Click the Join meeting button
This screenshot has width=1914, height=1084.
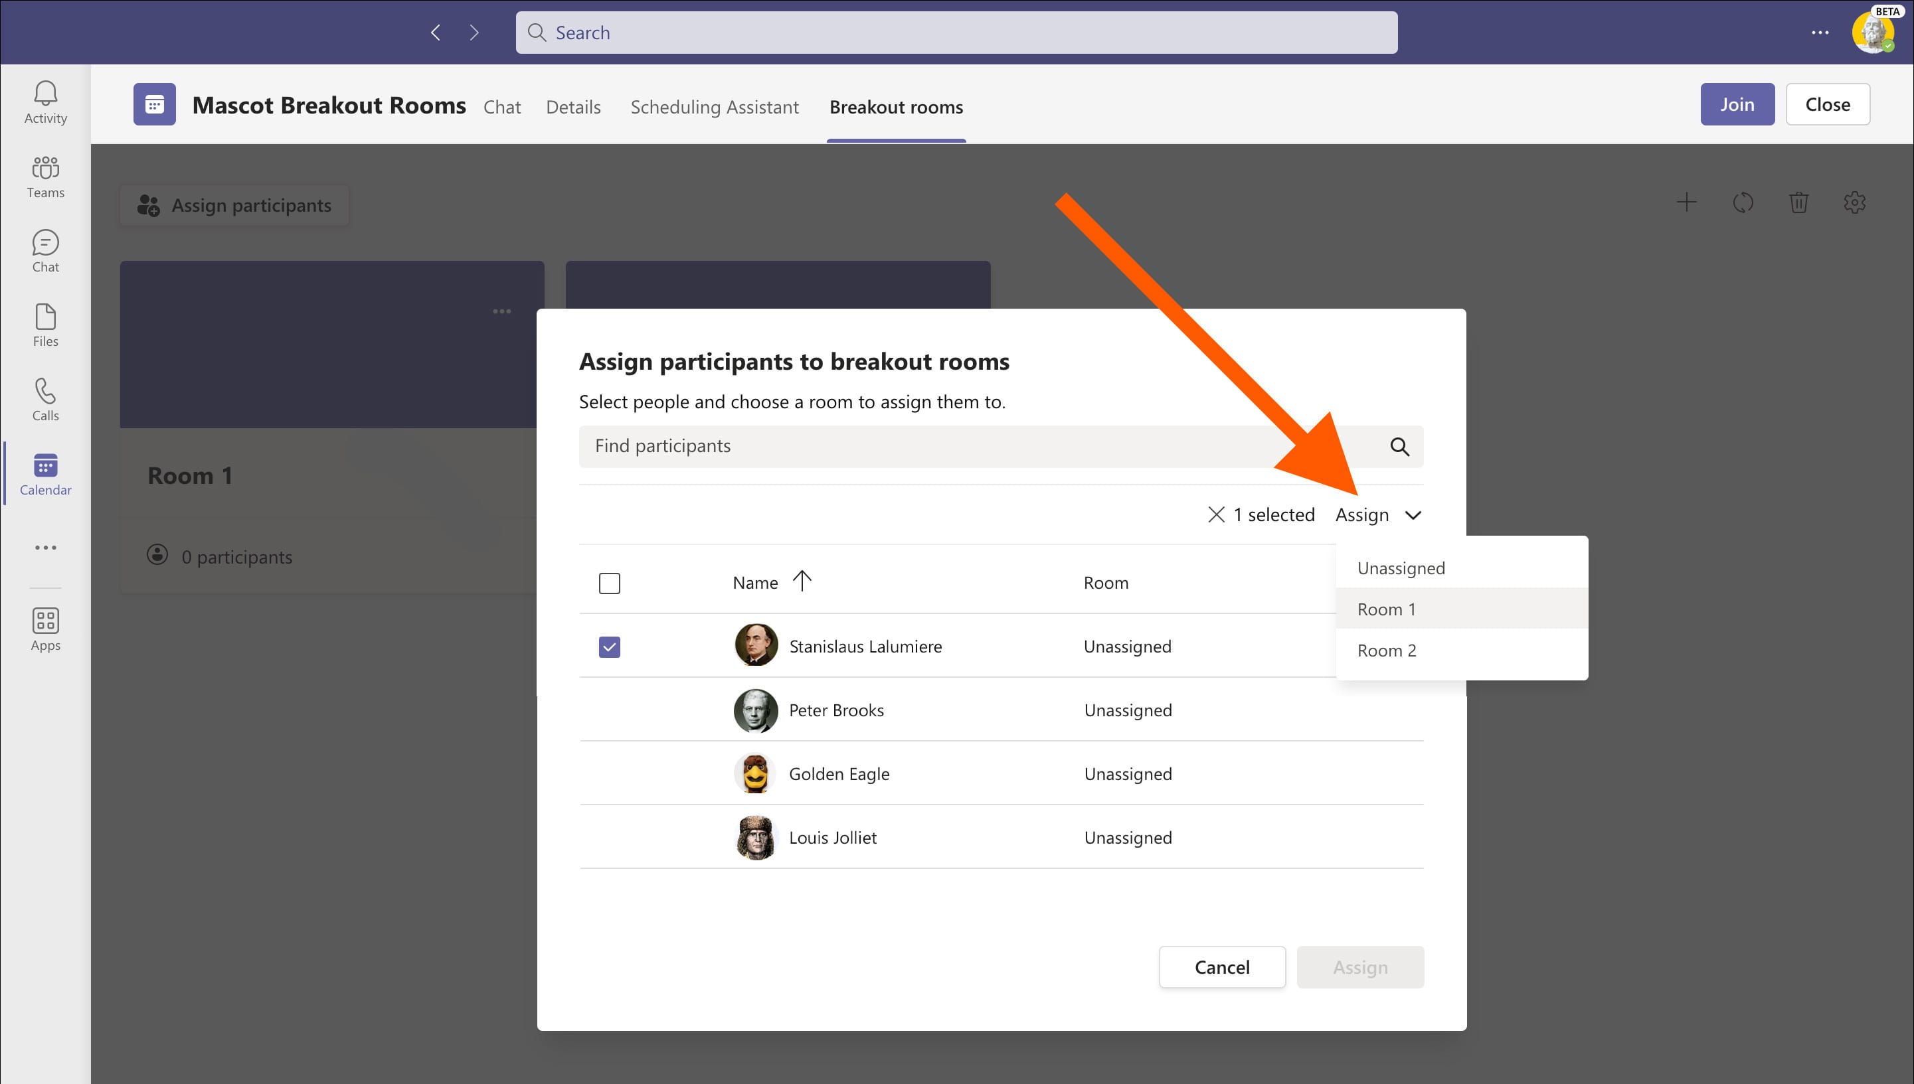tap(1736, 104)
